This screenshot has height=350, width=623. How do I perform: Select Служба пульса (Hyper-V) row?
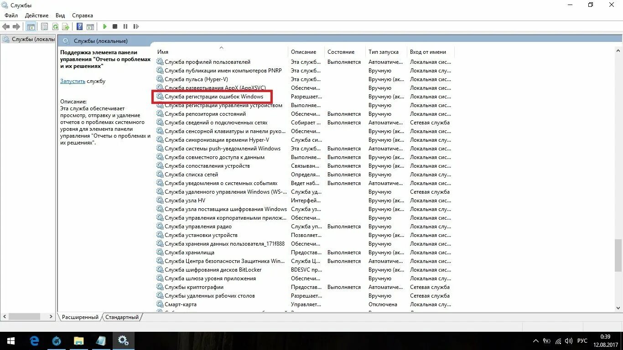(x=305, y=79)
